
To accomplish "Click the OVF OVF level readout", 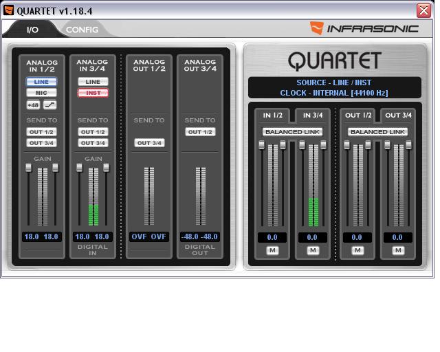I will pos(149,236).
